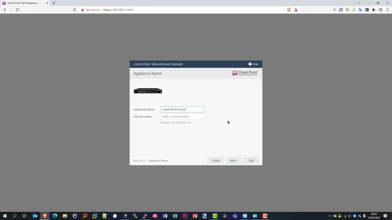392x220 pixels.
Task: Open the browser main menu
Action: [387, 10]
